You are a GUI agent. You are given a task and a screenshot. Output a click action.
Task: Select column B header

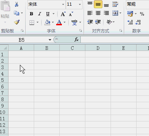point(47,48)
